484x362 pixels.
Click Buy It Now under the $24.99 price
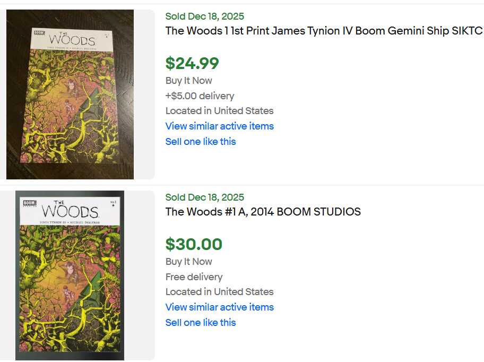coord(188,81)
